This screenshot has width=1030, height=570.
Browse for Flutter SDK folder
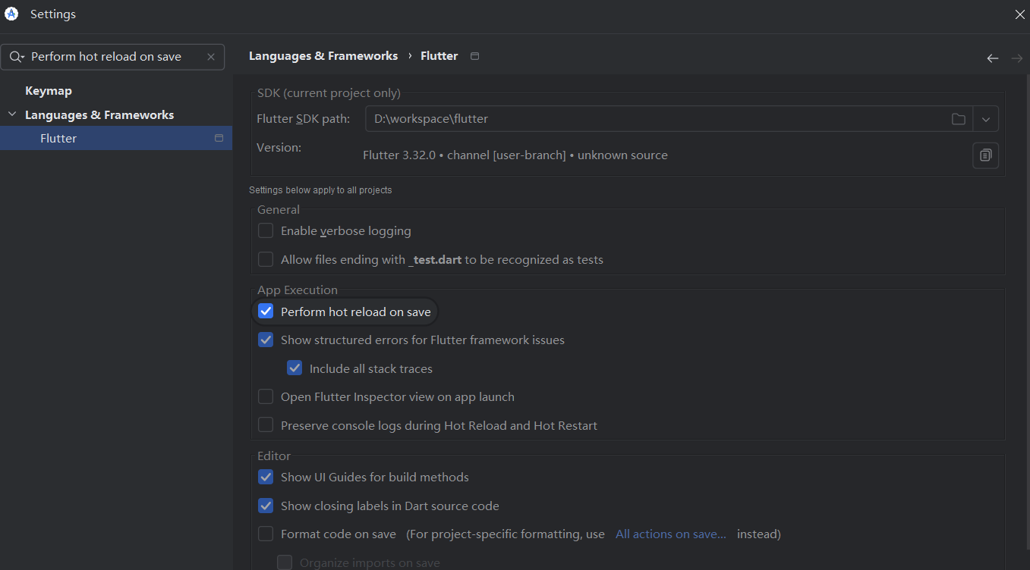[959, 119]
